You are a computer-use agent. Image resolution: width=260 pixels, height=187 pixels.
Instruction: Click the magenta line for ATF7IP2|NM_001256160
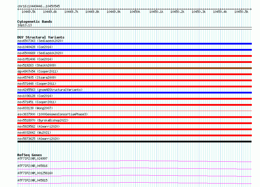[x=134, y=176]
